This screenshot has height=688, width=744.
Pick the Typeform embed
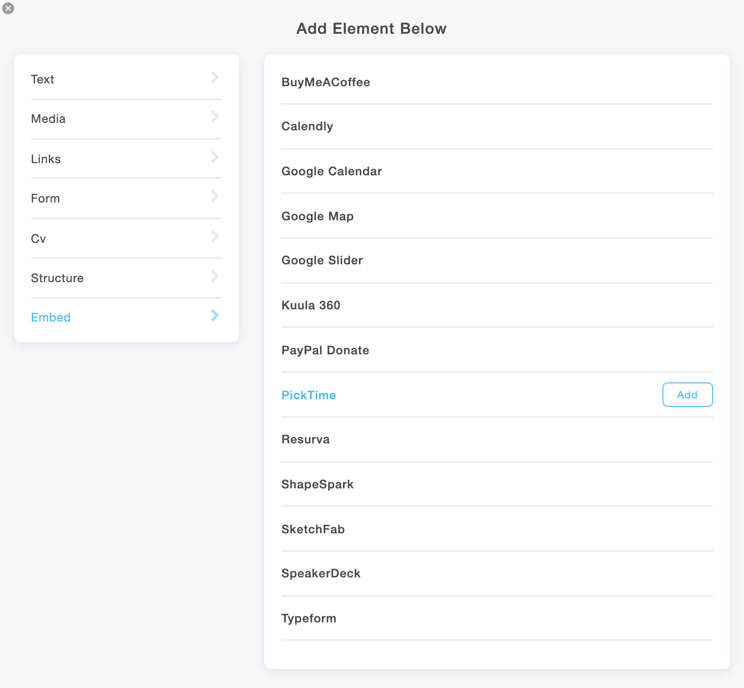[497, 618]
